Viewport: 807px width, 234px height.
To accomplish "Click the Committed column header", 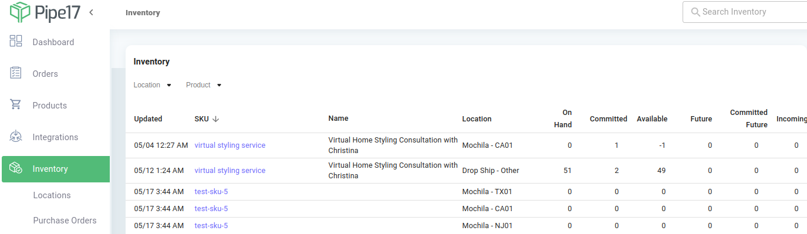I will click(608, 119).
